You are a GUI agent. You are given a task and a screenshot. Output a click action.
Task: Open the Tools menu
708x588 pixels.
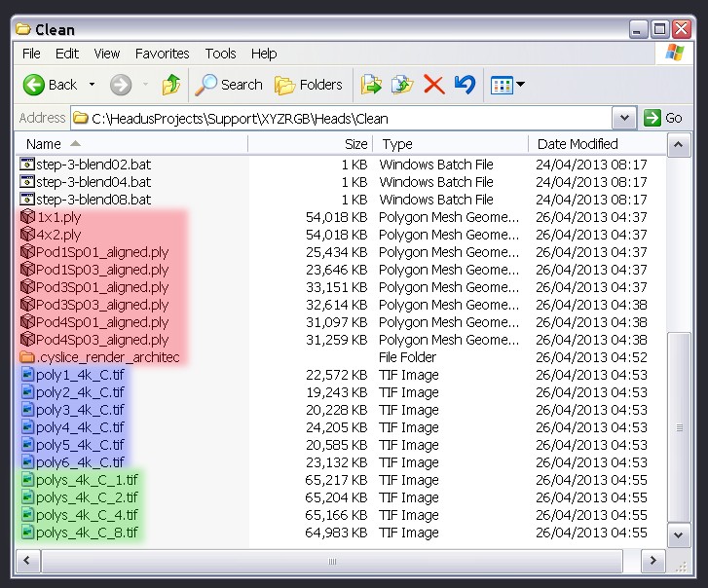pos(220,54)
